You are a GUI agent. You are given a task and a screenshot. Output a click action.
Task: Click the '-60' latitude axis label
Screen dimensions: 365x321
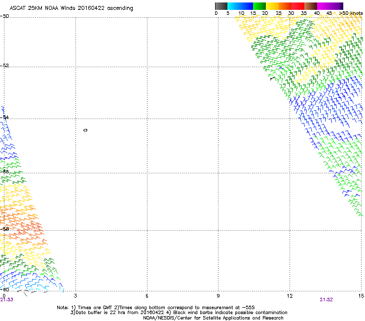click(5, 289)
